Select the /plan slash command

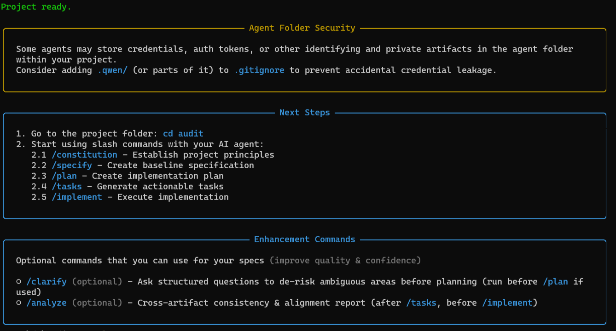[64, 176]
